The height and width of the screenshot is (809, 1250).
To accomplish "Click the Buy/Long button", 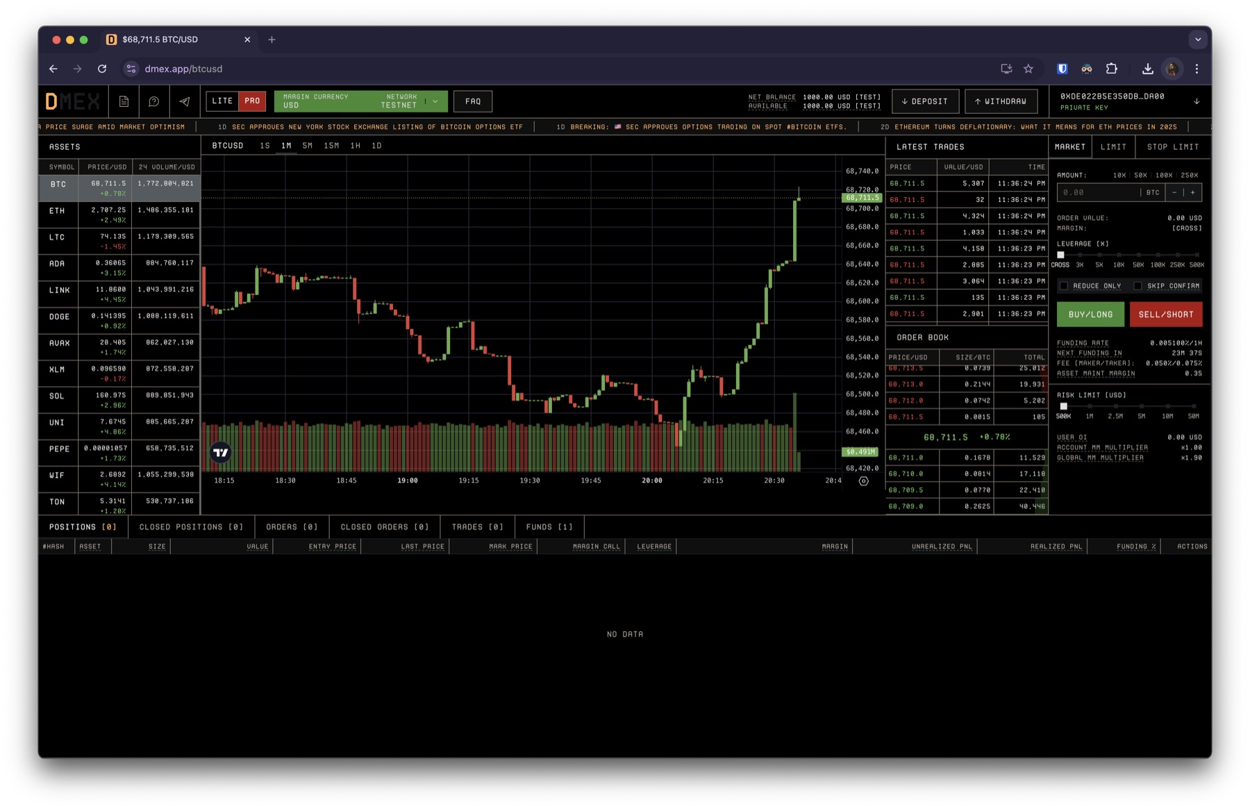I will 1090,315.
